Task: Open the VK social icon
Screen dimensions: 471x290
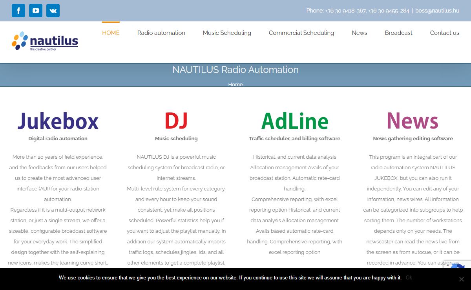Action: click(53, 11)
